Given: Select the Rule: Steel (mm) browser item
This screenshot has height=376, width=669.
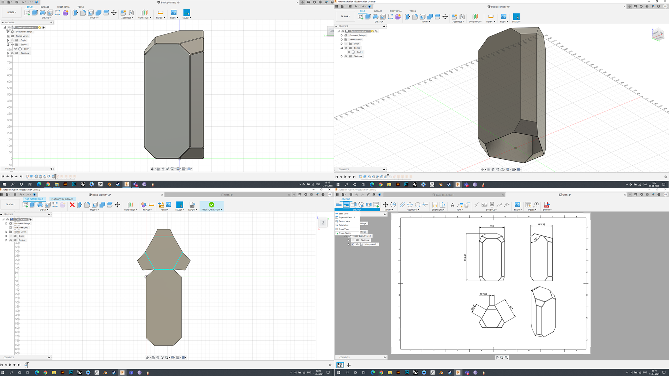Looking at the screenshot, I should coord(21,228).
